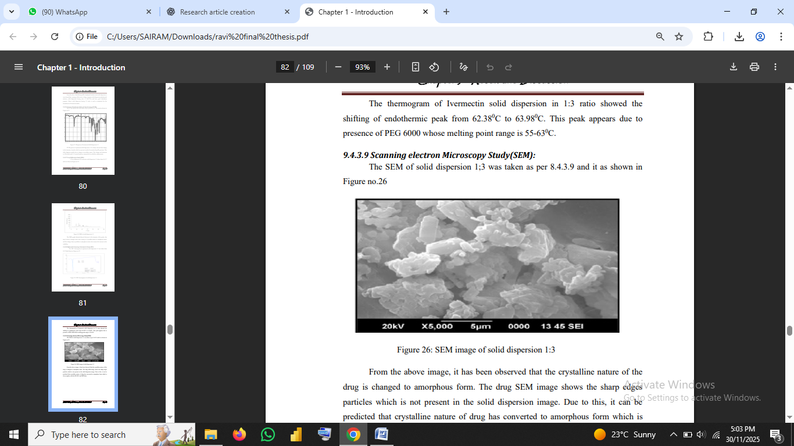Click the zoom out minus button

(x=338, y=67)
